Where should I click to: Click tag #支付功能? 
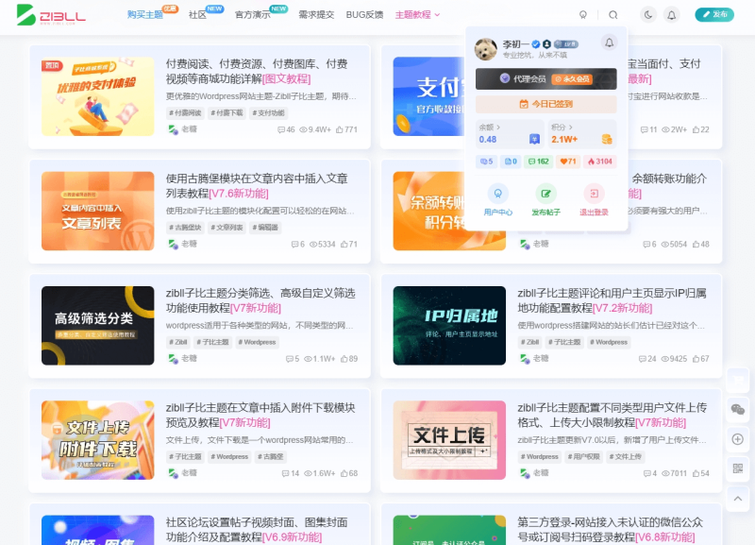268,113
